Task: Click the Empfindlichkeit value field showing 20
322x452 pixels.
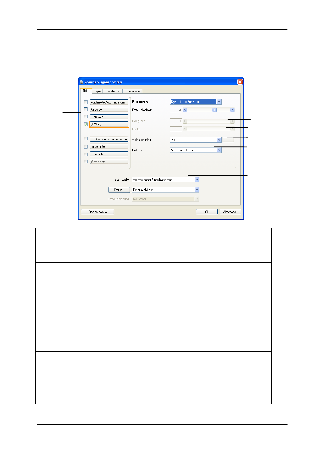Action: point(176,110)
